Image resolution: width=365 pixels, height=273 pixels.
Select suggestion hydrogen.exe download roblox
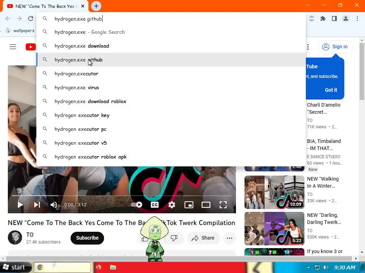tap(171, 101)
